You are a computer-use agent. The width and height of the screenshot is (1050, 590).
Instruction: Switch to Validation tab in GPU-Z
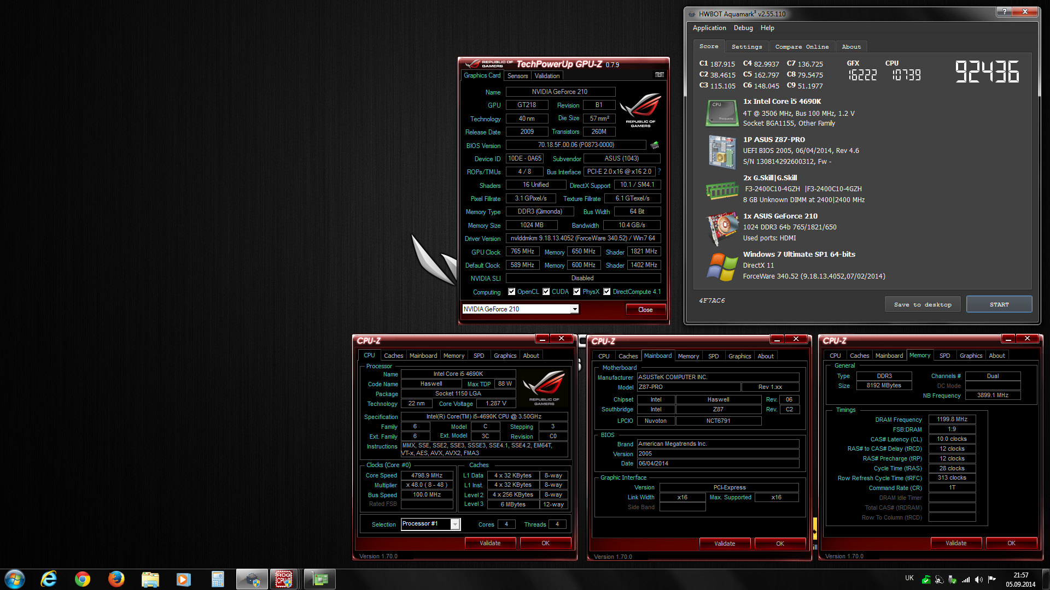(x=547, y=76)
